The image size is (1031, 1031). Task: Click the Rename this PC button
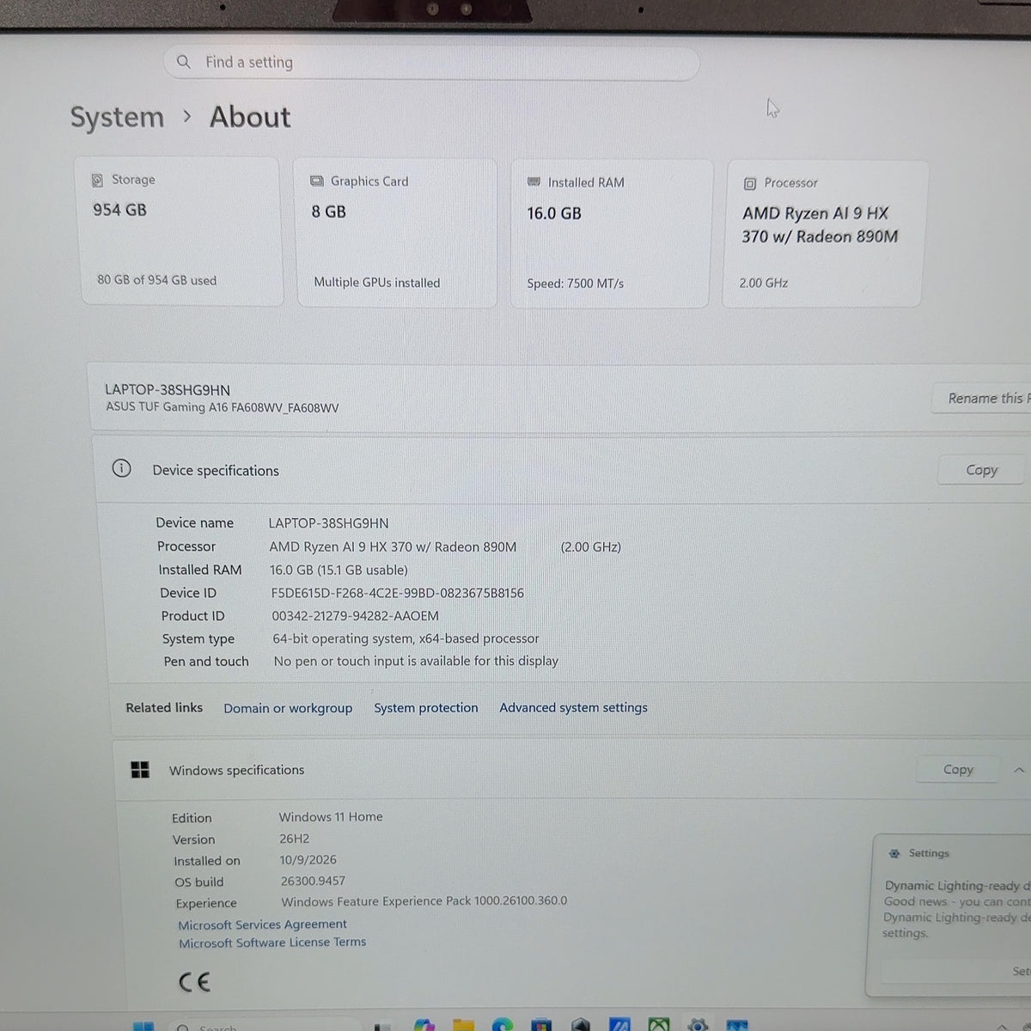(x=981, y=399)
